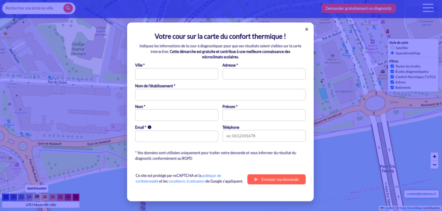Select the 26 UTCI threshold swatch
The width and height of the screenshot is (442, 211).
click(37, 197)
